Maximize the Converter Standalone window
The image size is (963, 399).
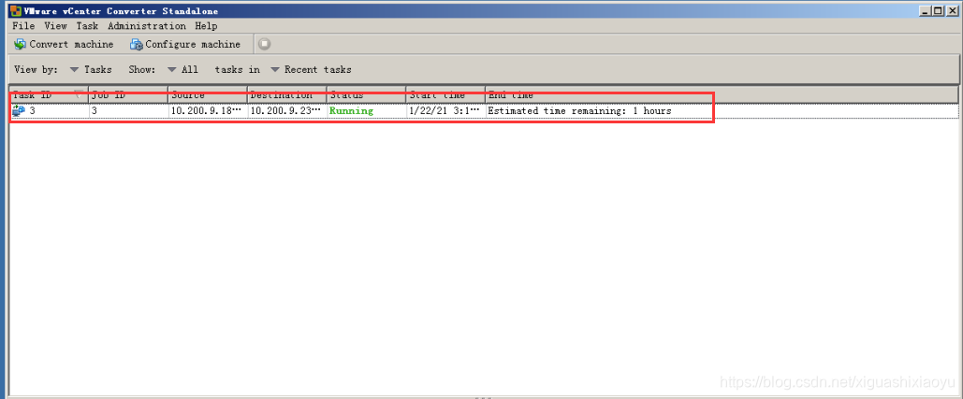pos(937,10)
